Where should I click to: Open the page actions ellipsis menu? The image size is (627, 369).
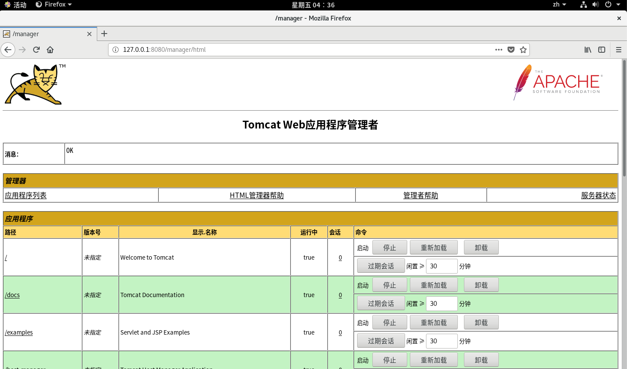click(x=498, y=49)
